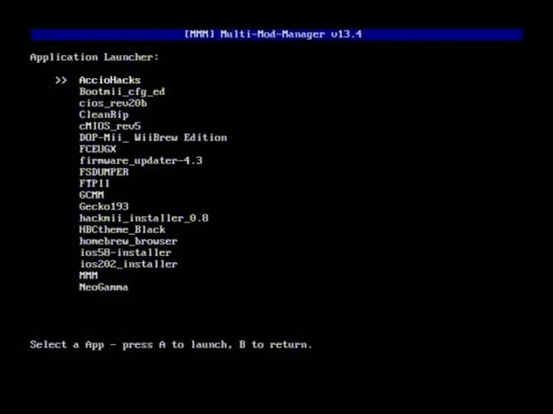Click the Multi-Mod-Manager v13.4 title bar
Screen dimensions: 553x414
click(276, 34)
